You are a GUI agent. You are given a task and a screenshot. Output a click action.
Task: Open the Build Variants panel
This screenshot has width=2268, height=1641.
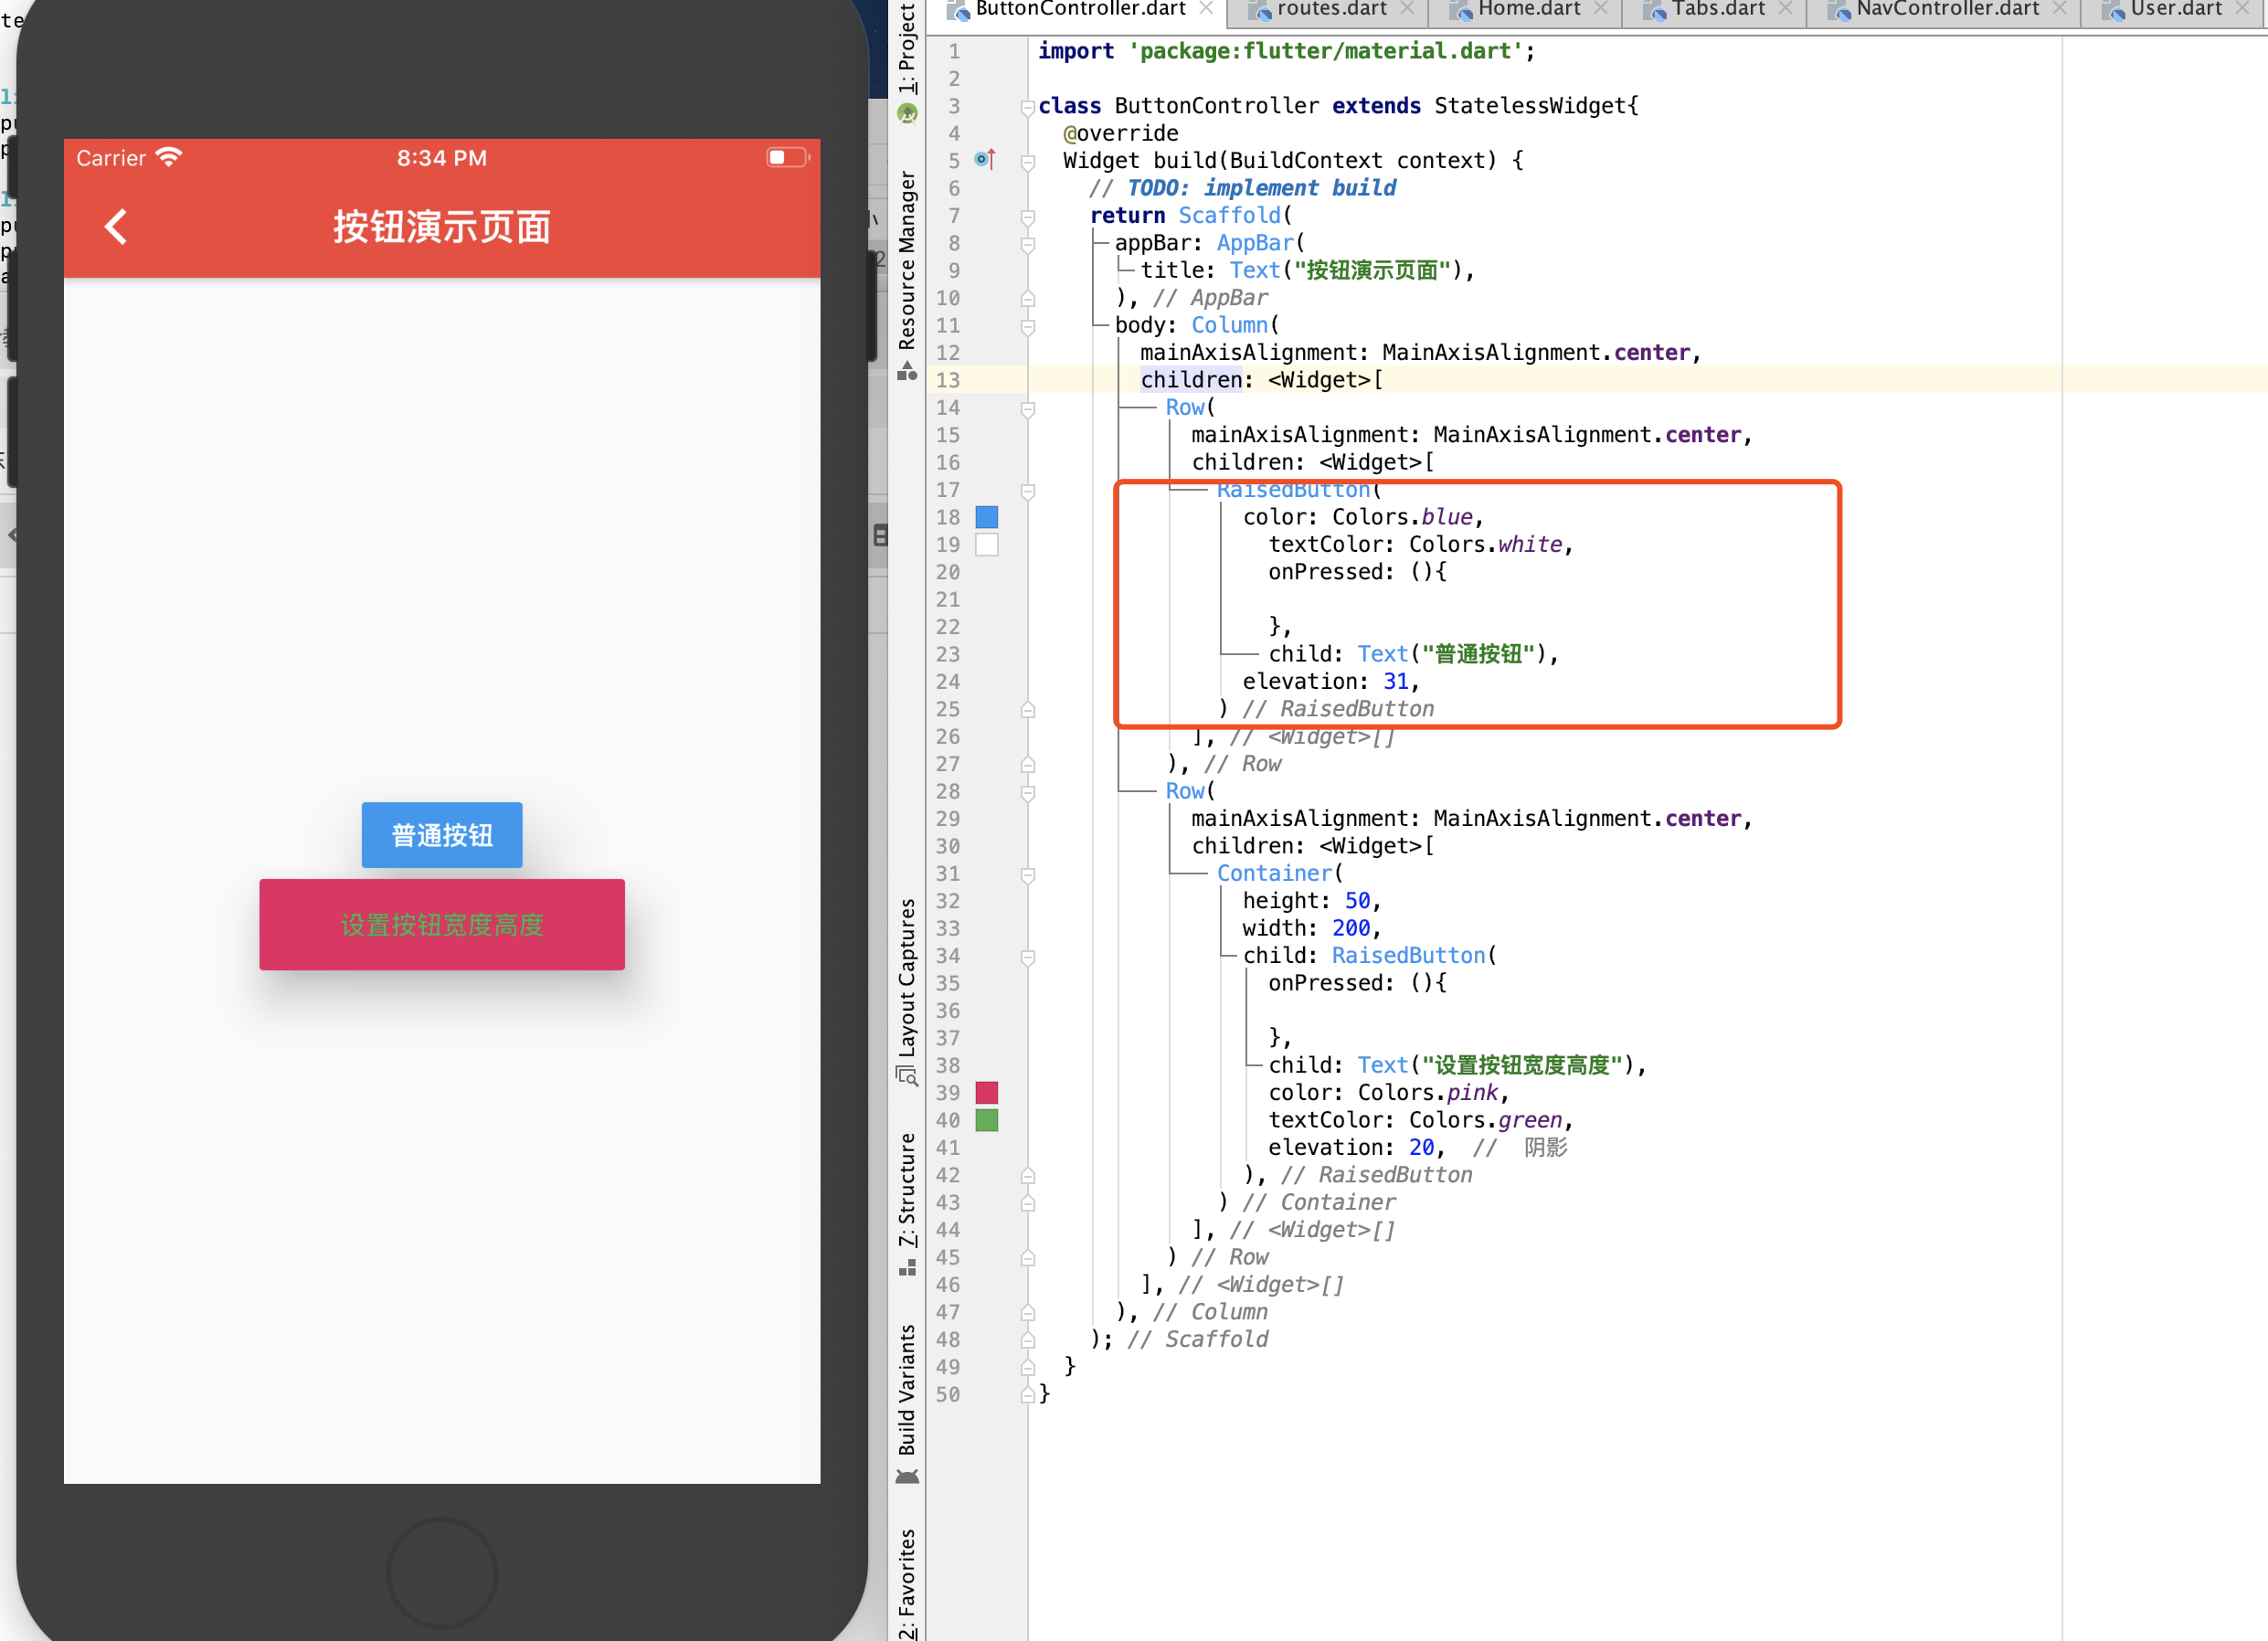[x=906, y=1390]
